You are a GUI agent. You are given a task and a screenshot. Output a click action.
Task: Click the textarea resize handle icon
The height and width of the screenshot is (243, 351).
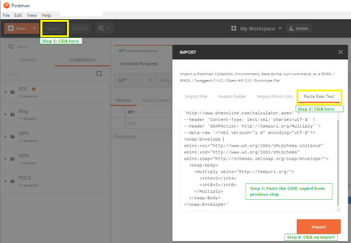(338, 210)
